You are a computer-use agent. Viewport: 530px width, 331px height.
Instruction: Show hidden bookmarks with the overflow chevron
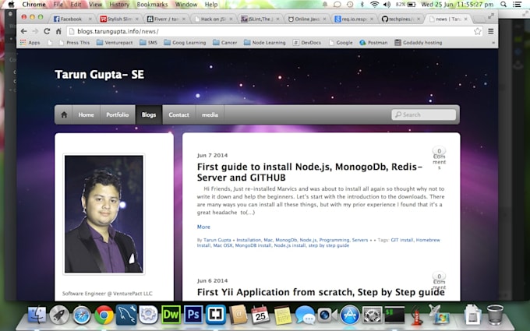pos(493,43)
